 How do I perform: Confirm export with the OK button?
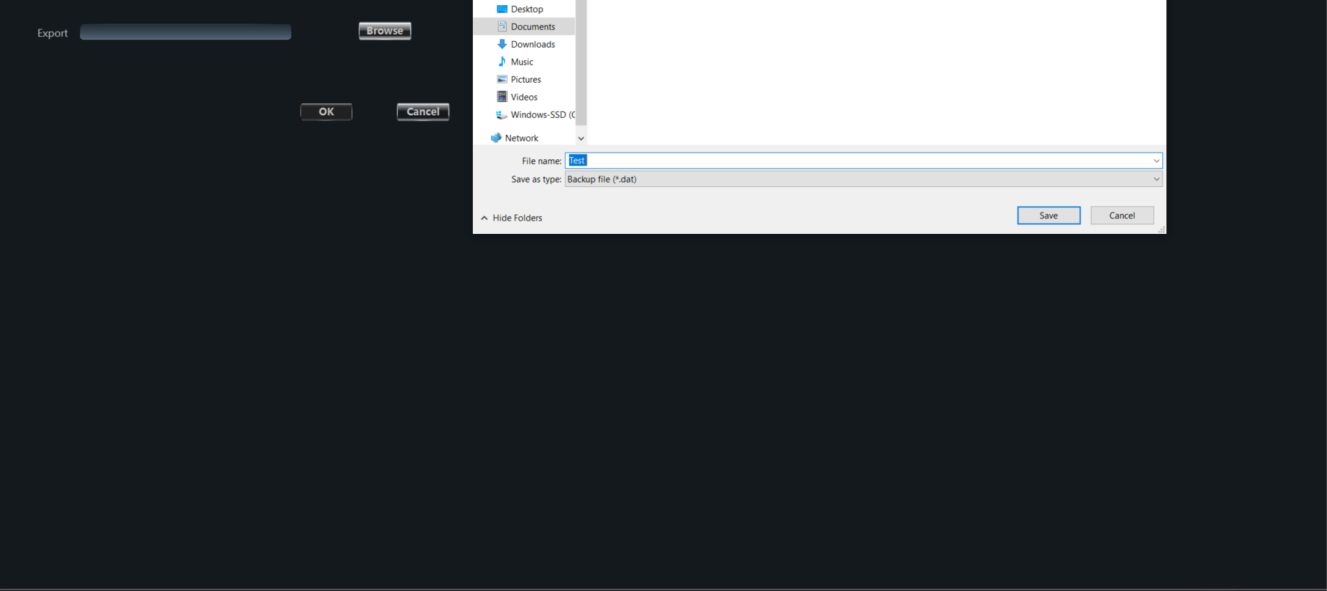tap(326, 111)
